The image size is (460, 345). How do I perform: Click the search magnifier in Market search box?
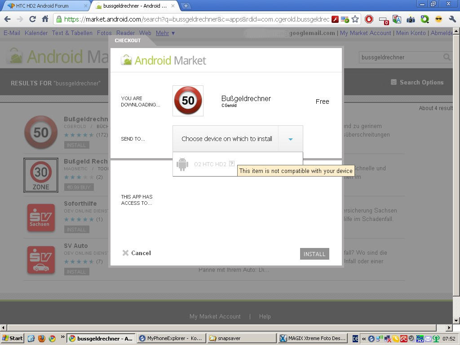pos(447,57)
